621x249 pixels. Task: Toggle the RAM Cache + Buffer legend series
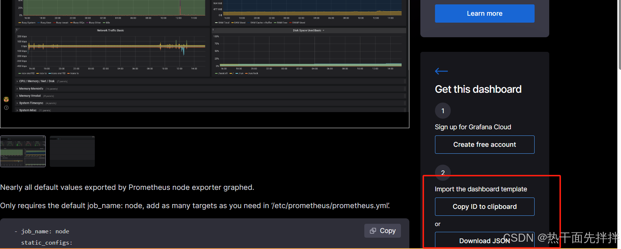click(x=260, y=23)
